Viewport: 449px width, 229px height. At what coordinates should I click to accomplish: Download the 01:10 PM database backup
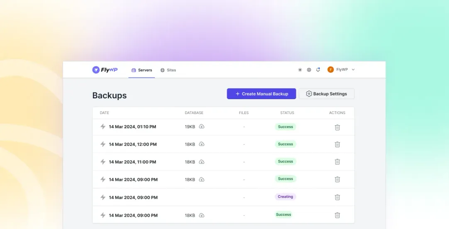point(202,127)
